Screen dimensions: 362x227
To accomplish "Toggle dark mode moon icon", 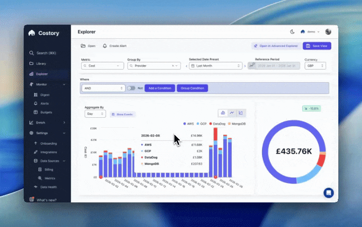I will [292, 32].
